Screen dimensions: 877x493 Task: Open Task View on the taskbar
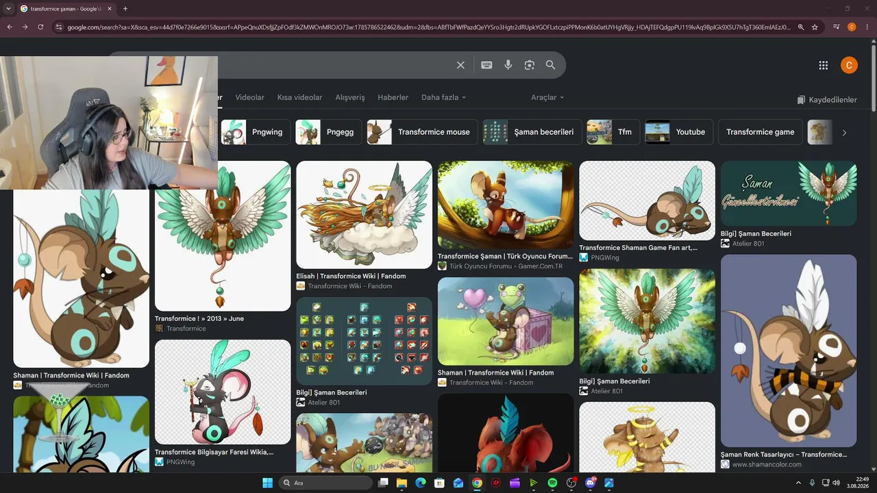click(384, 483)
